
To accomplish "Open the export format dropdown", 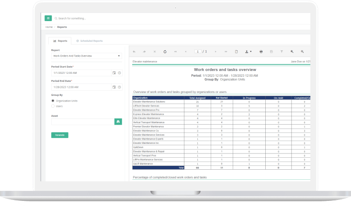I will [249, 51].
